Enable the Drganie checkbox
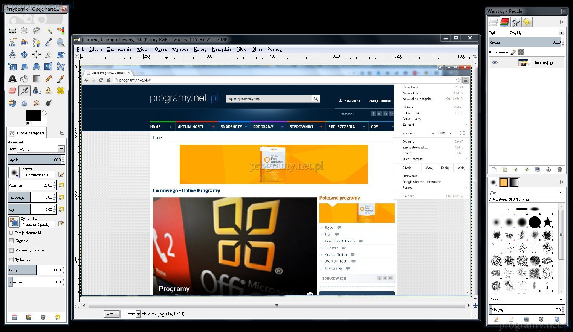The image size is (573, 332). (11, 241)
